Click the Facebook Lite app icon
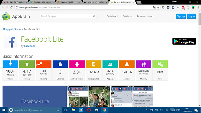This screenshot has width=201, height=113. click(10, 41)
